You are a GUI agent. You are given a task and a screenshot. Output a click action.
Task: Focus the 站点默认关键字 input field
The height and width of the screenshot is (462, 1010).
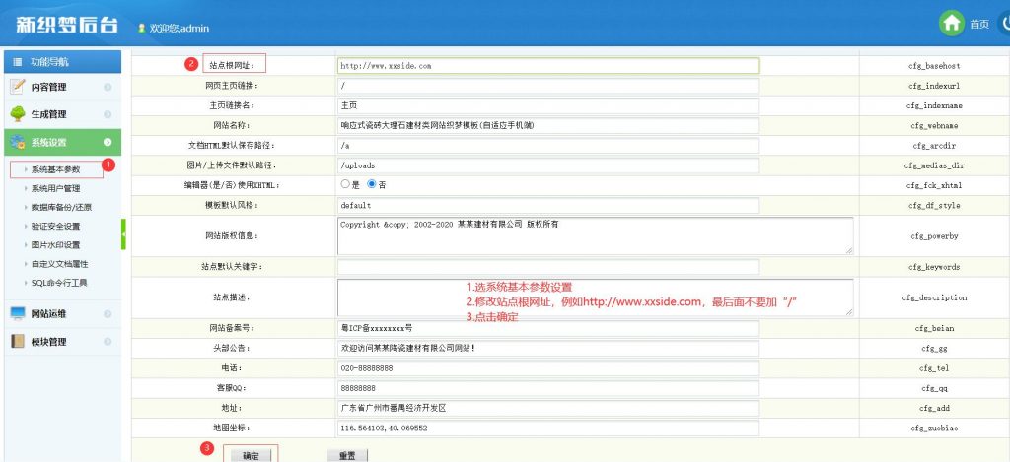[548, 266]
